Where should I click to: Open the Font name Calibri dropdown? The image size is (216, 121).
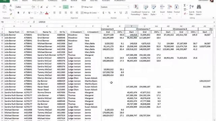tap(32, 7)
